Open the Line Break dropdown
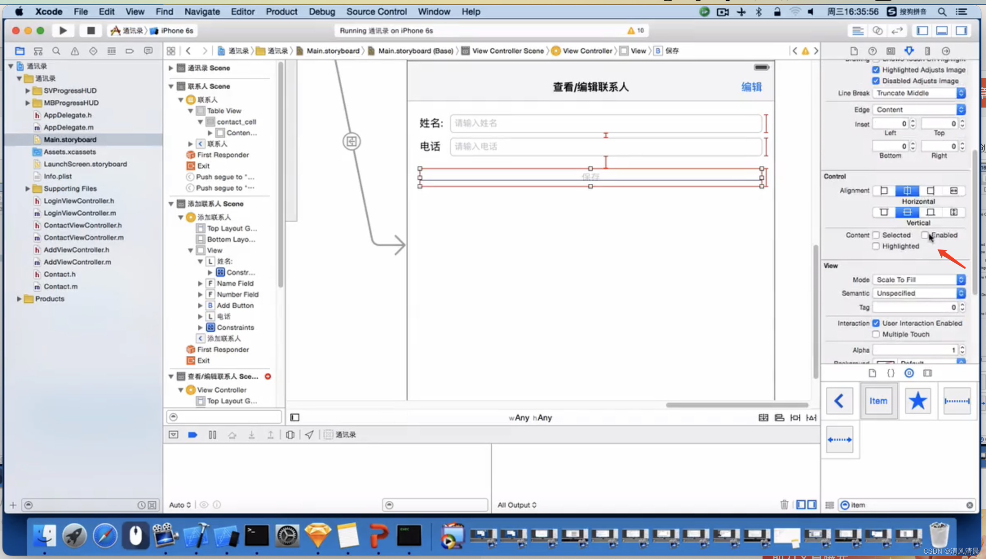Screen dimensions: 986x559 (x=919, y=93)
